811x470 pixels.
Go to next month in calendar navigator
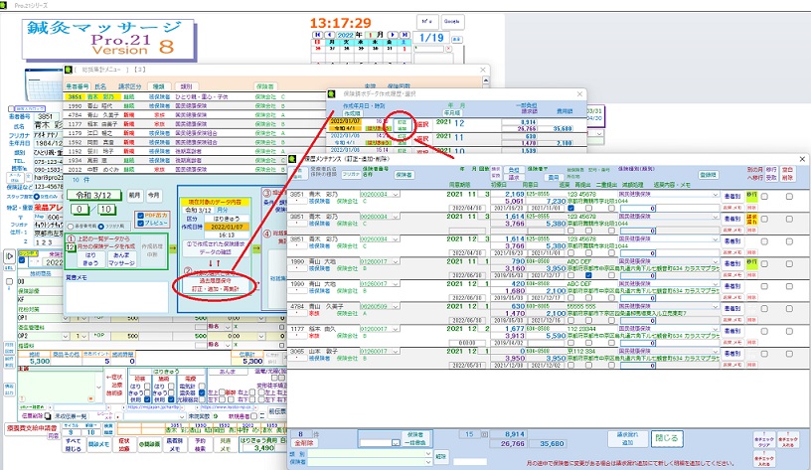394,35
